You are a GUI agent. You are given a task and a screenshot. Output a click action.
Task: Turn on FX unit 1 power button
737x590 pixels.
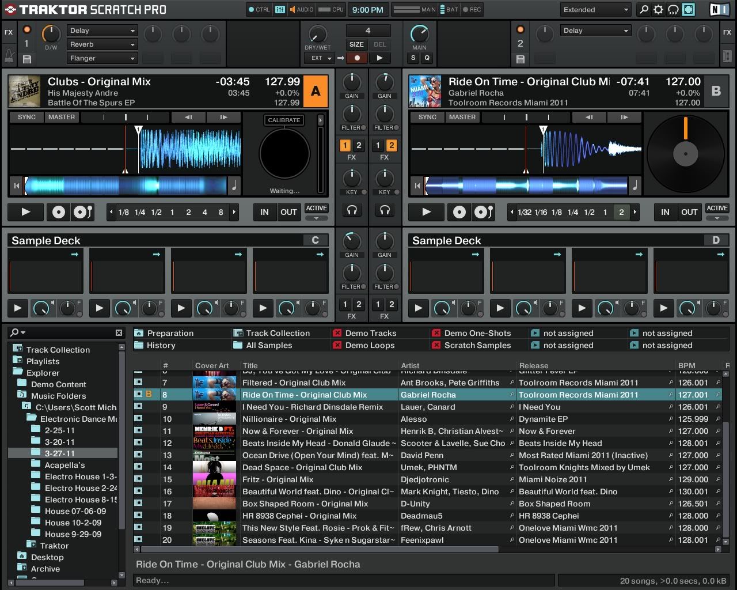coord(26,30)
